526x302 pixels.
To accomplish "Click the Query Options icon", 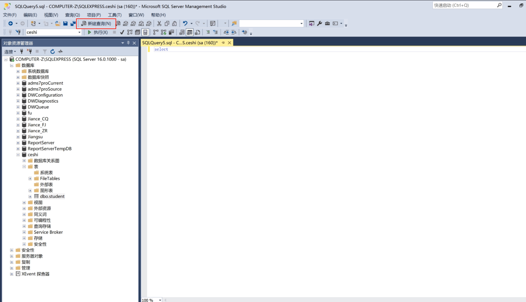I will [137, 32].
